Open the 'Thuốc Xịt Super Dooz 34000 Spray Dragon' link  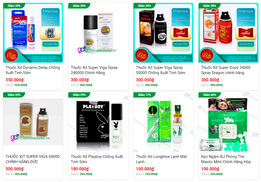tap(226, 70)
